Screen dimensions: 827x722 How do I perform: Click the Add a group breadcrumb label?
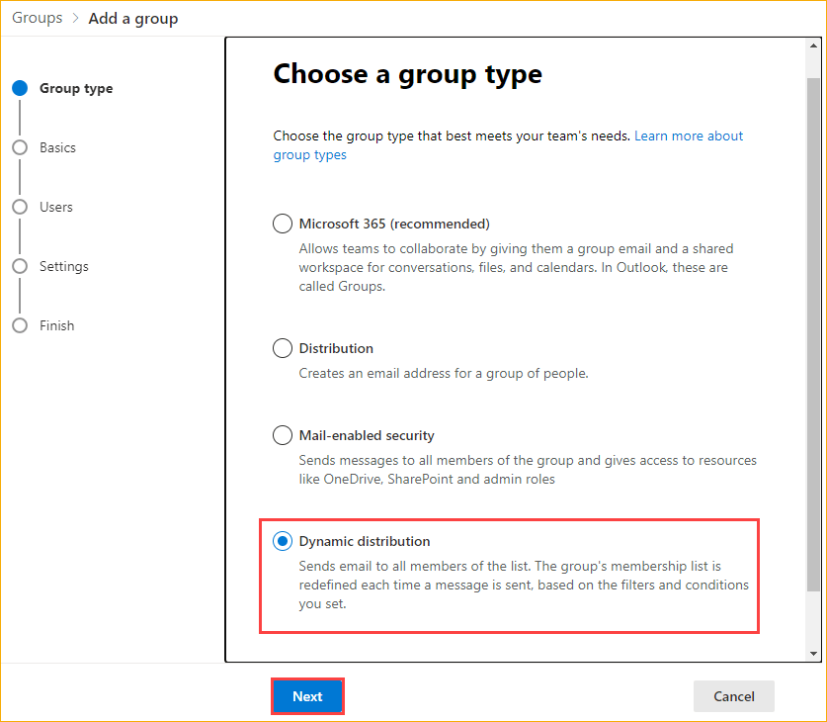click(133, 18)
